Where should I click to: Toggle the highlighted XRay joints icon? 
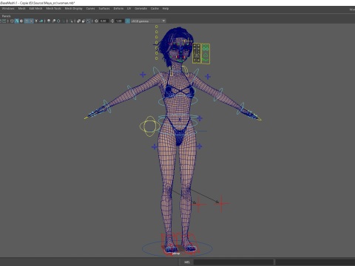(88, 21)
